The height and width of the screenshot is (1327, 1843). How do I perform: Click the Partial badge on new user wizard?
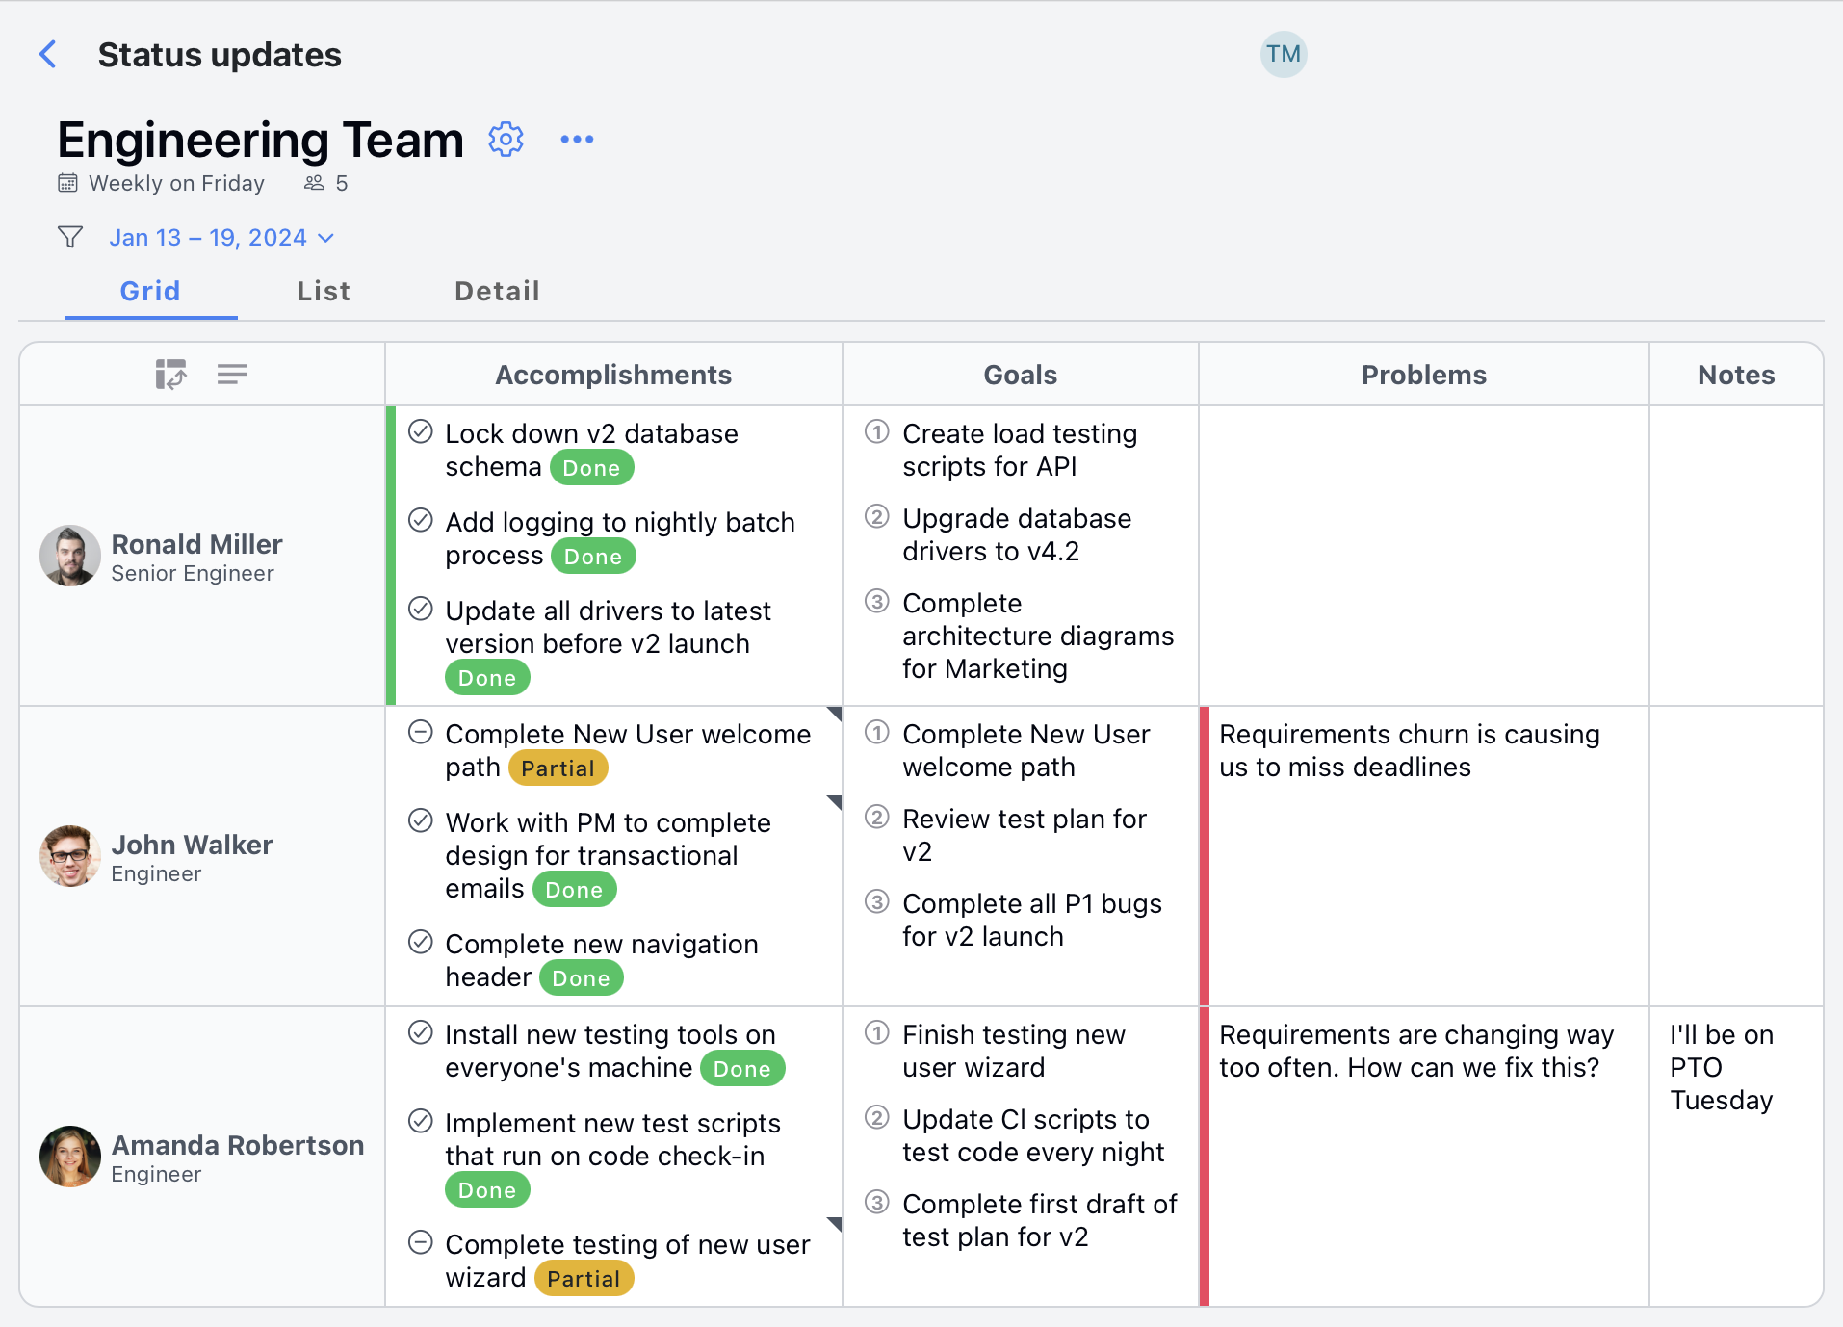(x=584, y=1279)
